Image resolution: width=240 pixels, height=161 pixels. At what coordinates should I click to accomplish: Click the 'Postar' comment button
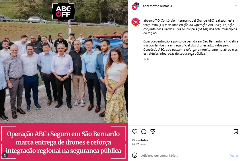(234, 156)
